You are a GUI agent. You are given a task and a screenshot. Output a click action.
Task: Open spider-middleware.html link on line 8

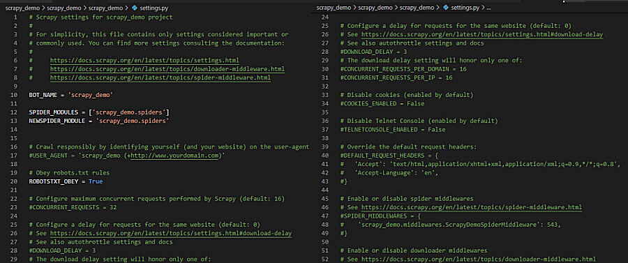(160, 77)
